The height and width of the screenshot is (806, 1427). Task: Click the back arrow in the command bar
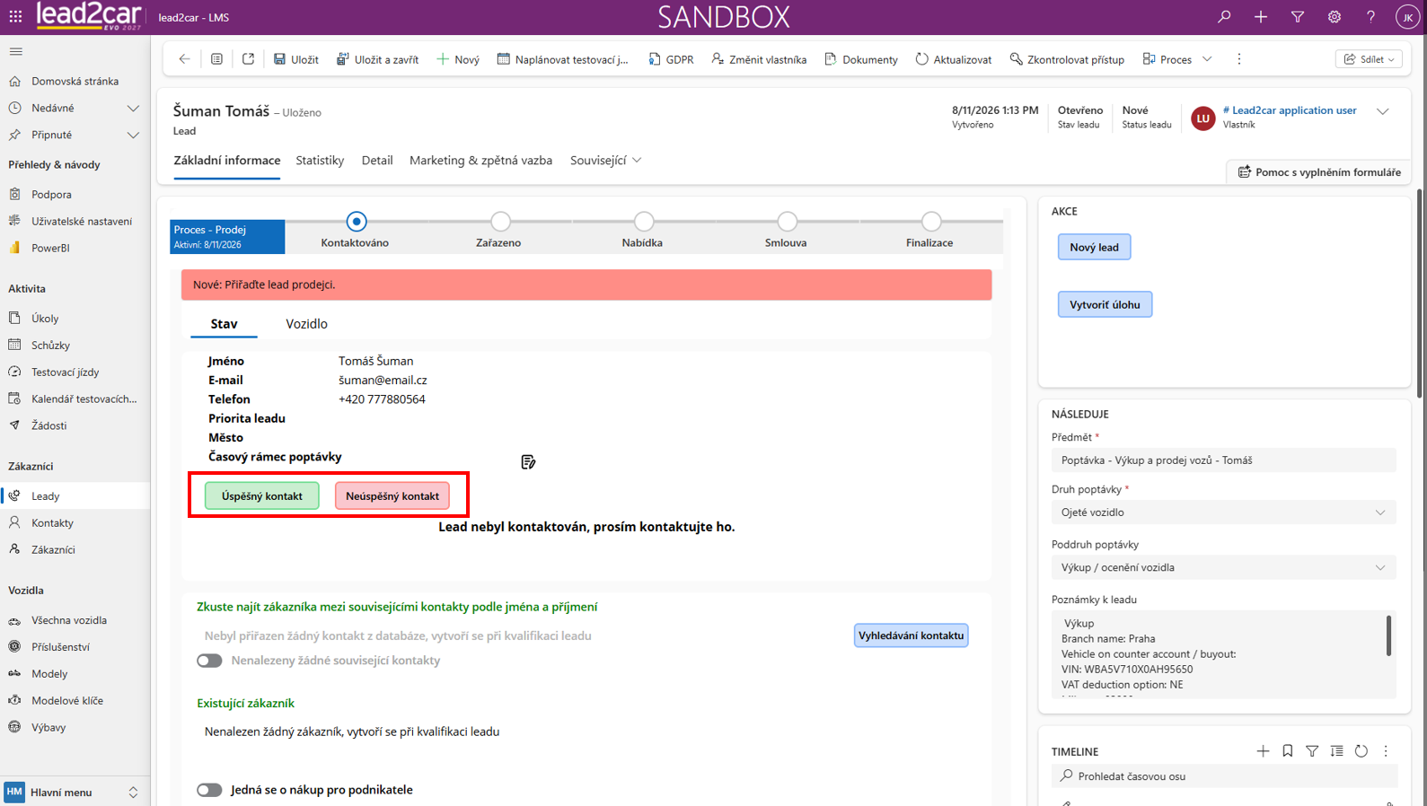(184, 59)
